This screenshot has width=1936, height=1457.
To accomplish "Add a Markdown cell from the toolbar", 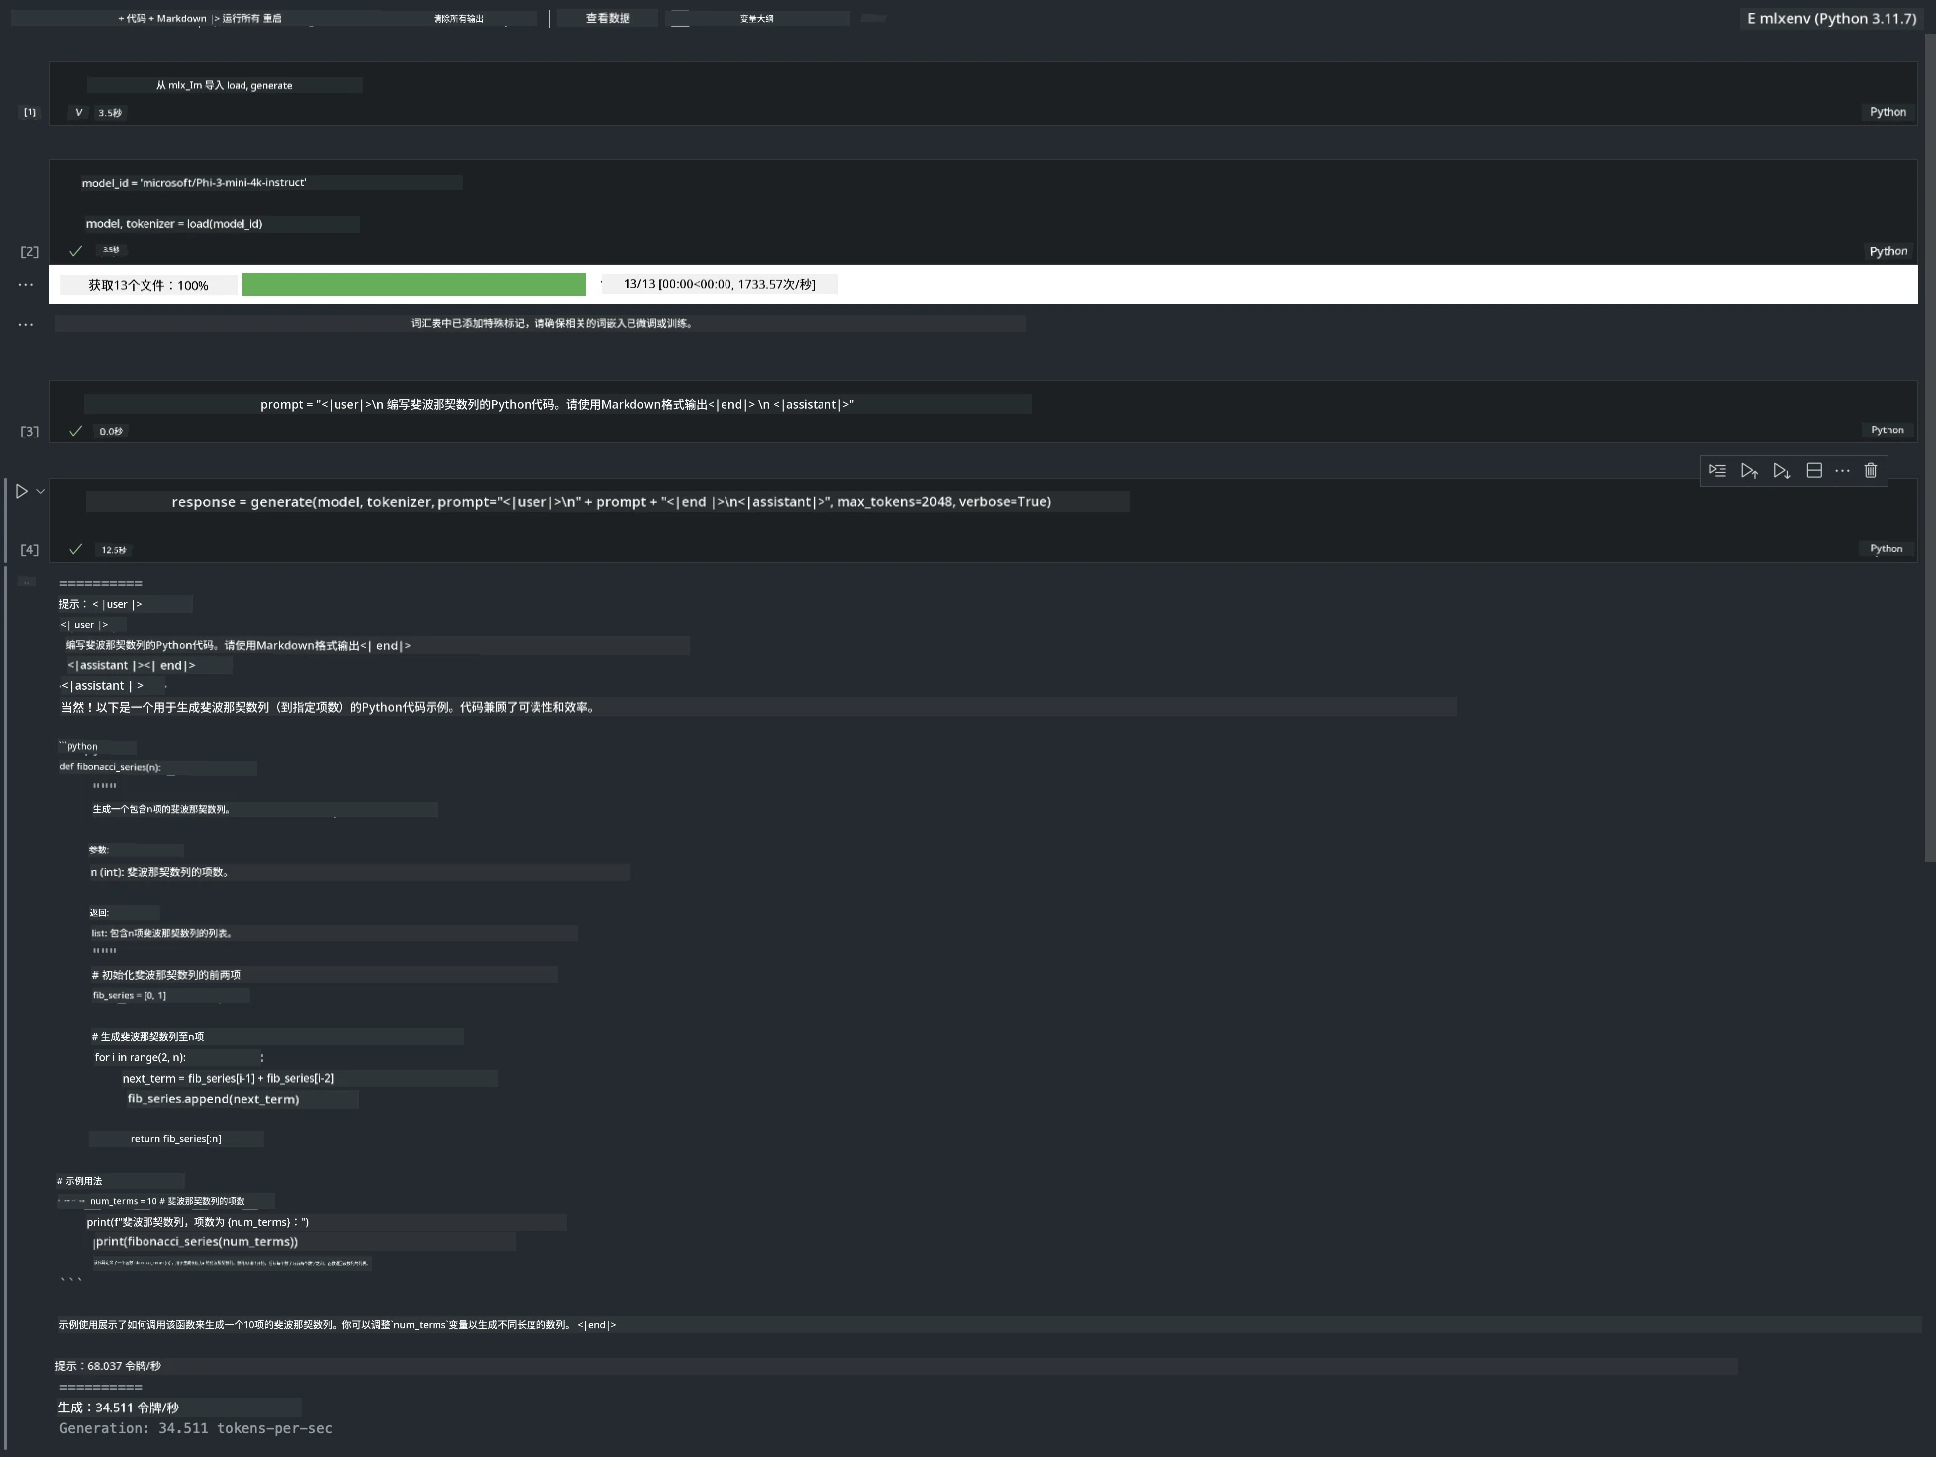I will click(x=178, y=18).
